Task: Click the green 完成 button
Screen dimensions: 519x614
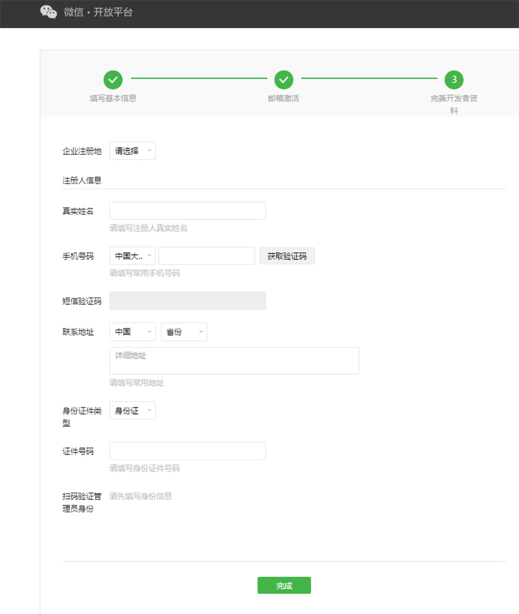Action: pos(284,585)
